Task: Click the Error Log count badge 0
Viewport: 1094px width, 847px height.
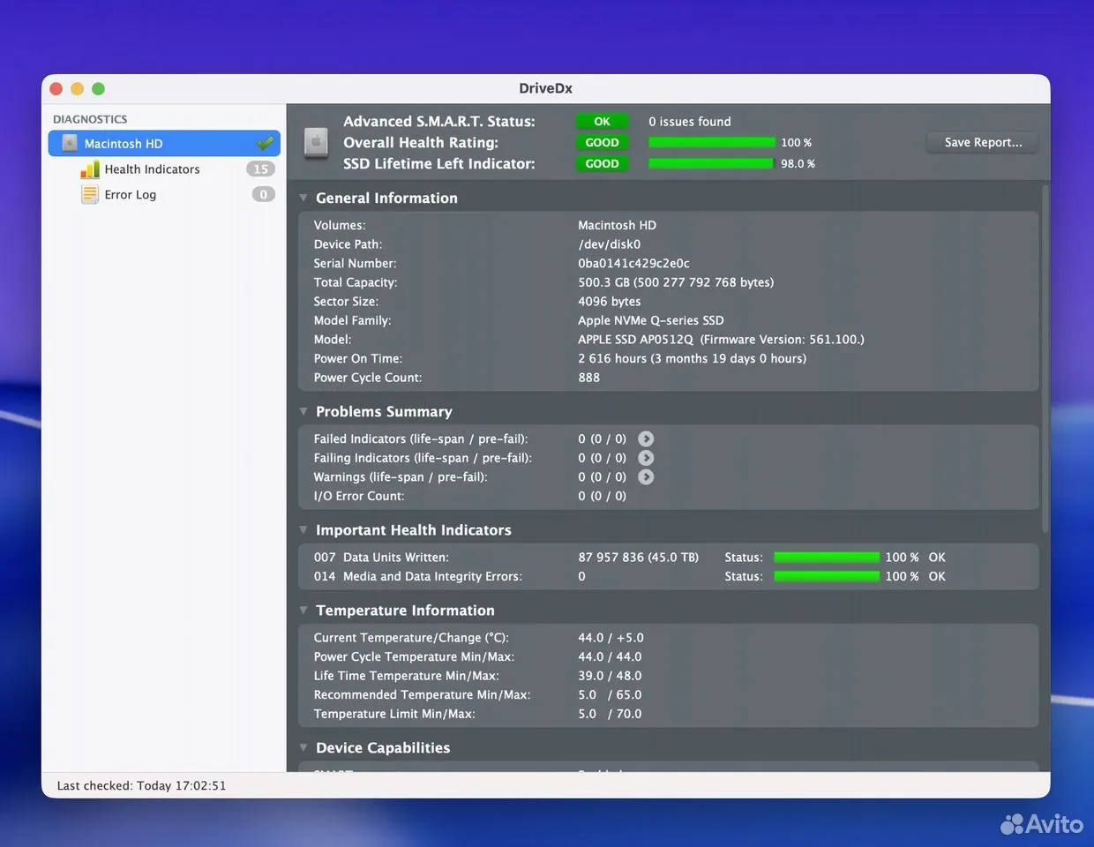Action: (x=263, y=194)
